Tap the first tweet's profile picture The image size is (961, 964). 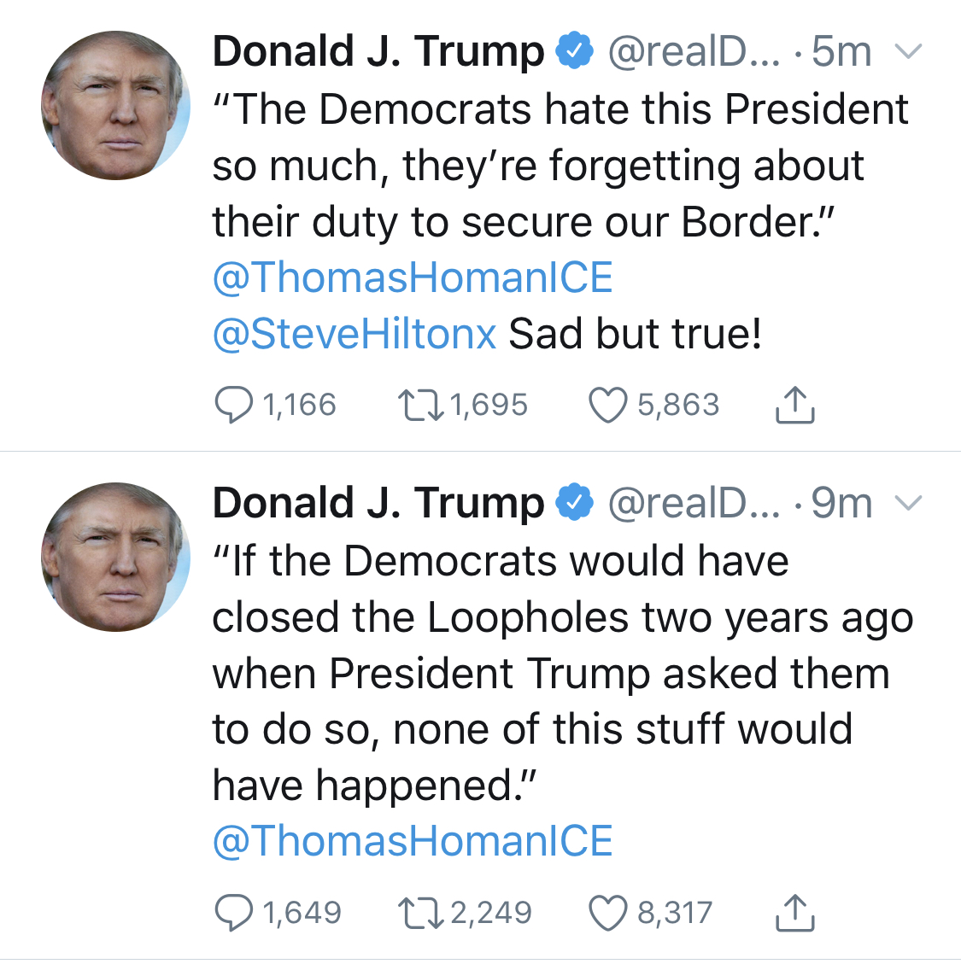pos(115,105)
